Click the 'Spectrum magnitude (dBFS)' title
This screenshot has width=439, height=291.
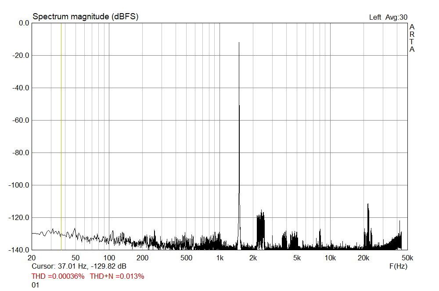(x=86, y=17)
